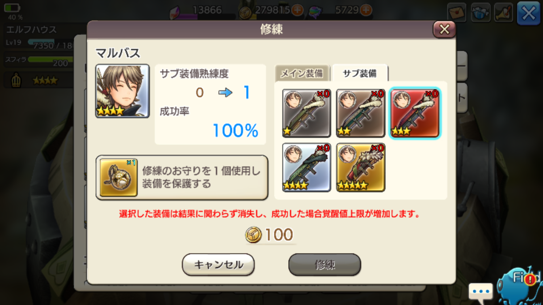Switch to the メイン装備 tab
The width and height of the screenshot is (543, 305).
tap(302, 73)
